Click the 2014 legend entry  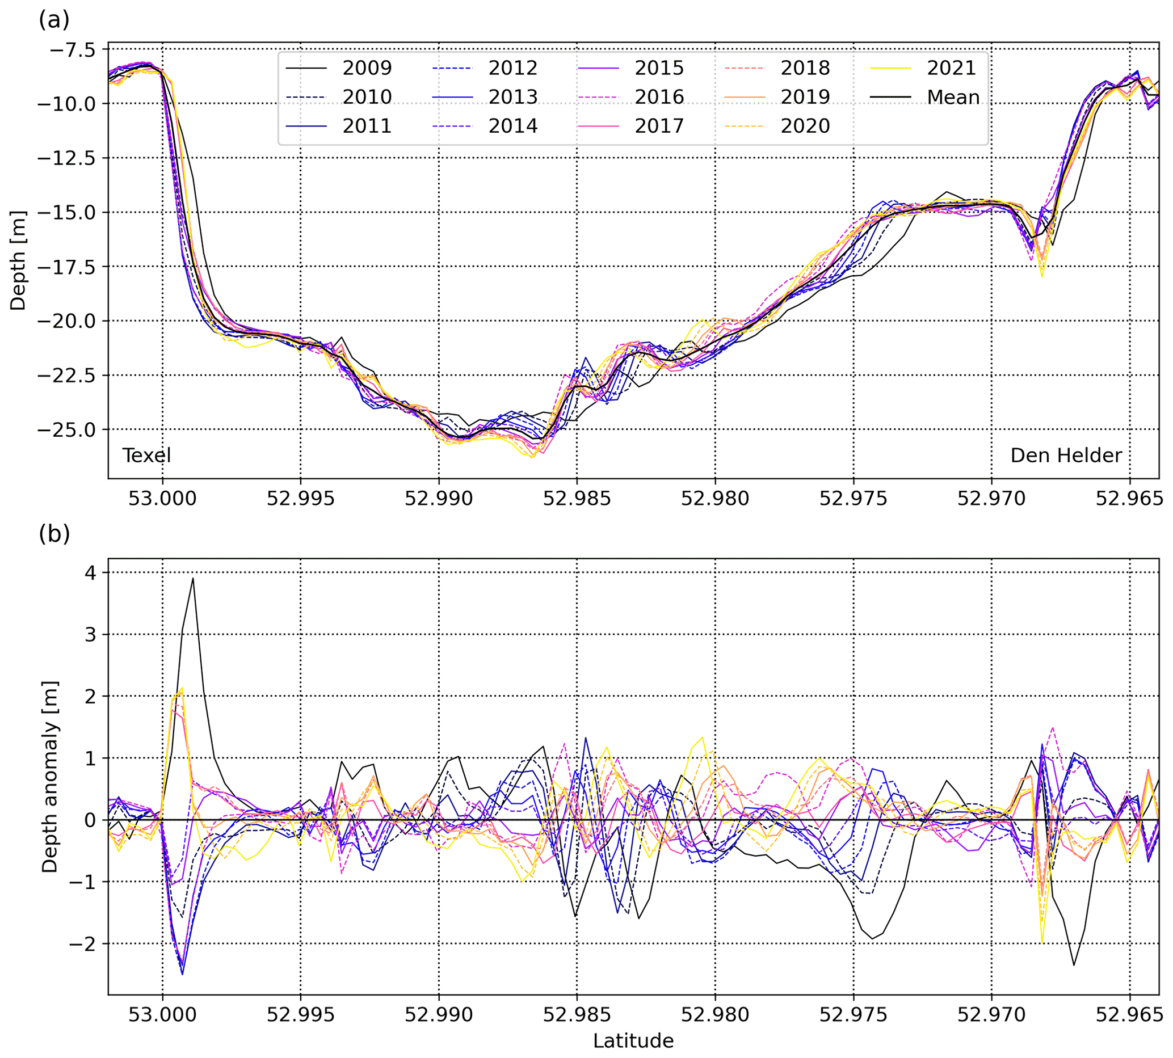tap(512, 126)
